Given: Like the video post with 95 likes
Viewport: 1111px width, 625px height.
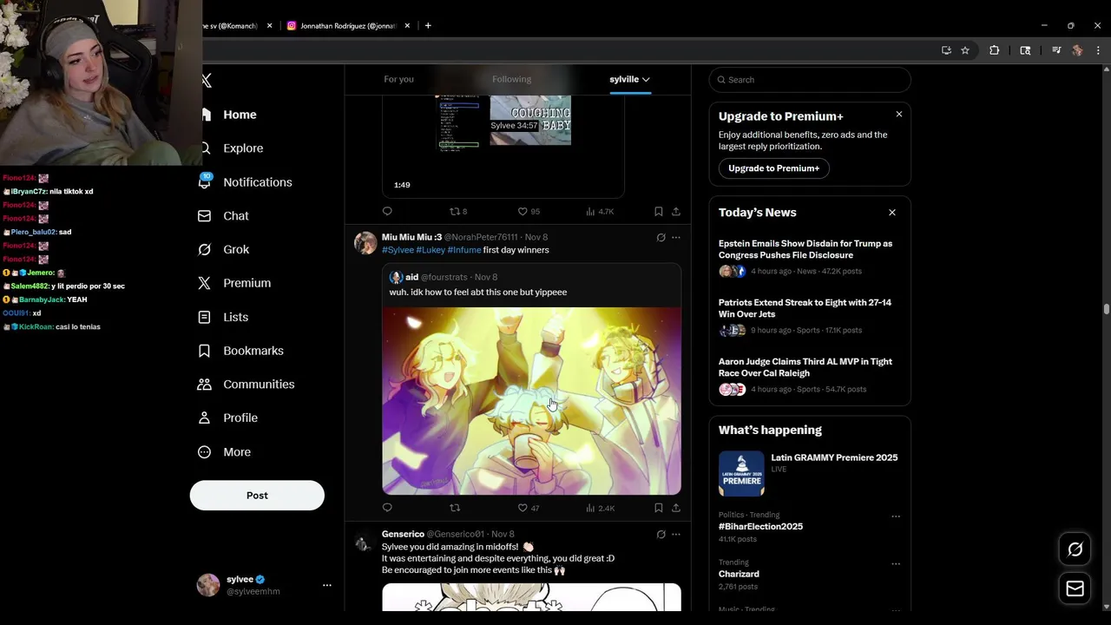Looking at the screenshot, I should click(529, 212).
